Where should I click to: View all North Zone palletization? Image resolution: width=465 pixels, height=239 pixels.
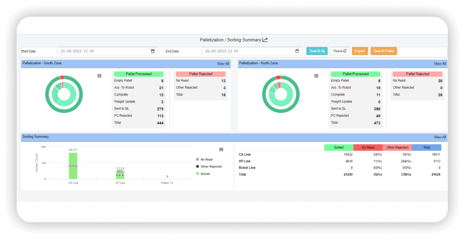coord(440,64)
